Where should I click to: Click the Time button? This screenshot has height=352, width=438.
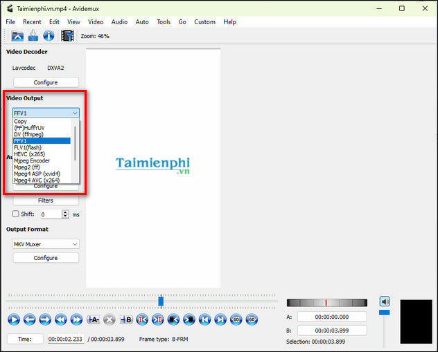point(25,339)
